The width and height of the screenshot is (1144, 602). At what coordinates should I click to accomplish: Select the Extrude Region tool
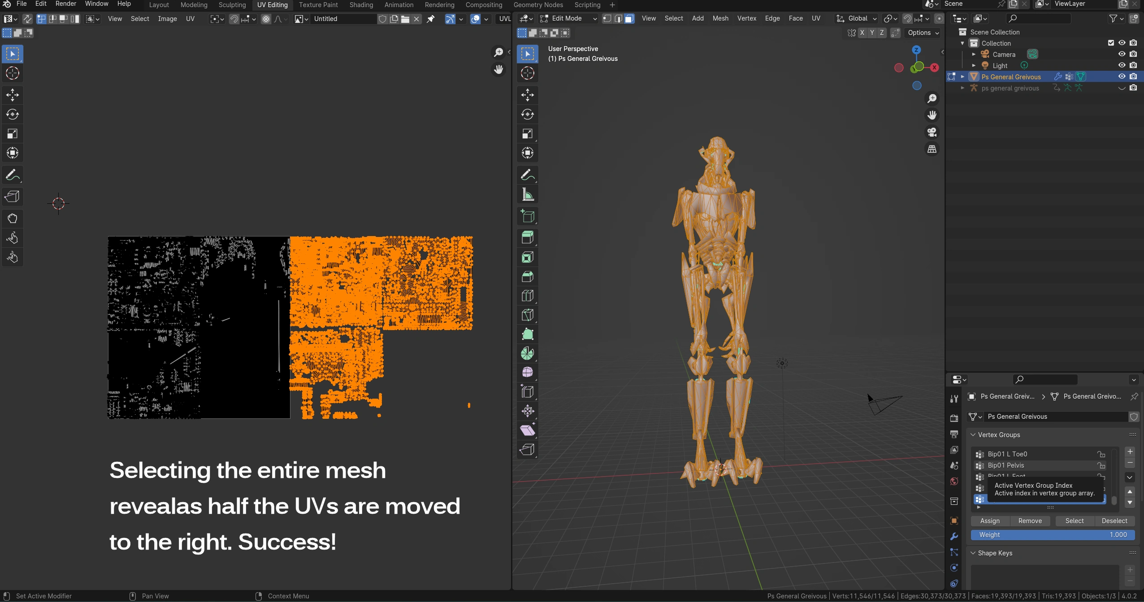tap(528, 237)
